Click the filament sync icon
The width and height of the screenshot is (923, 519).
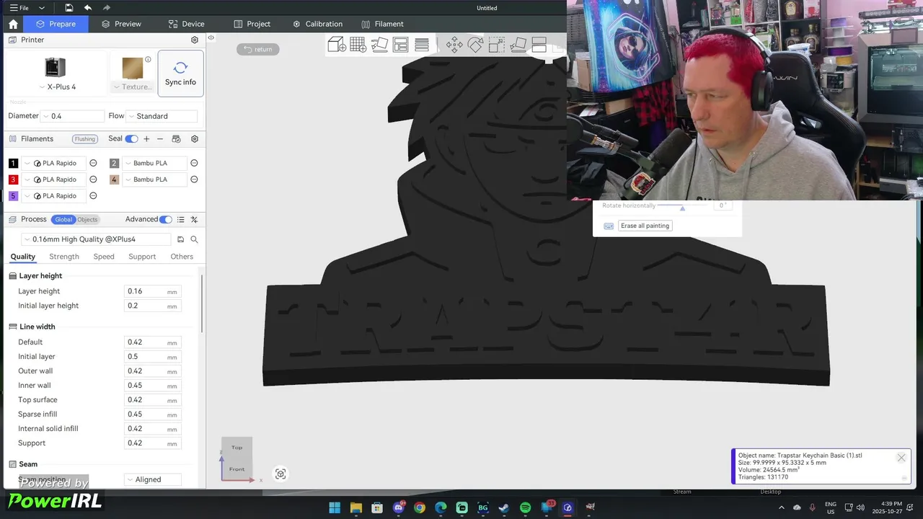(x=176, y=139)
